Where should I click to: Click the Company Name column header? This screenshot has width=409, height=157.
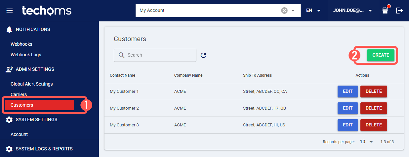188,75
